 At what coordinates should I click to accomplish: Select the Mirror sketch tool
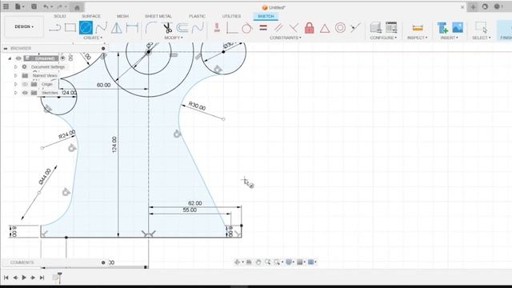pos(117,28)
